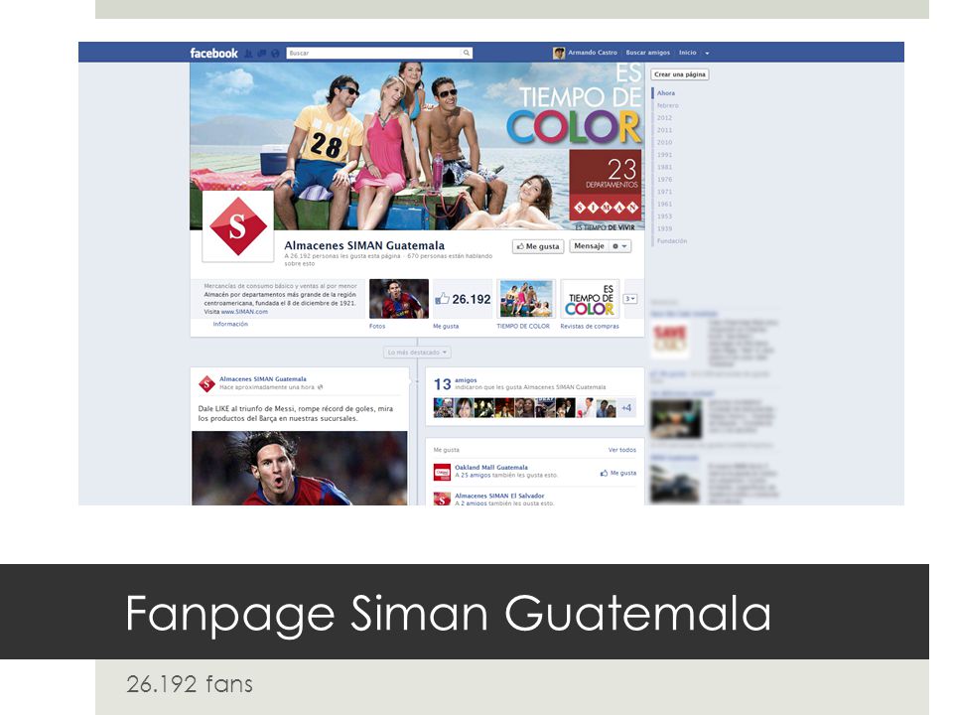
Task: Go to Inicio home link
Action: point(687,53)
